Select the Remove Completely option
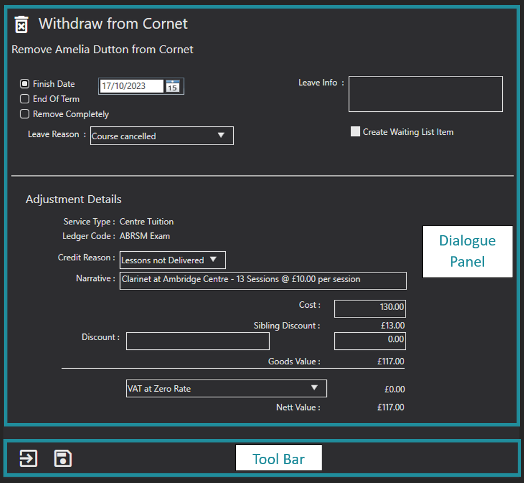 25,114
